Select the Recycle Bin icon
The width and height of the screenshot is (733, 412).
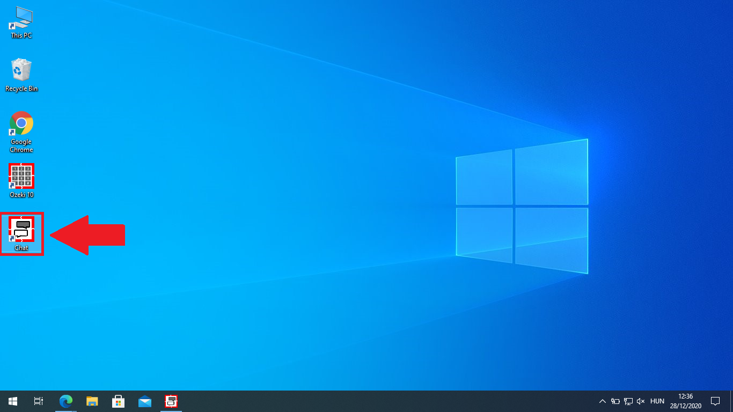click(21, 75)
